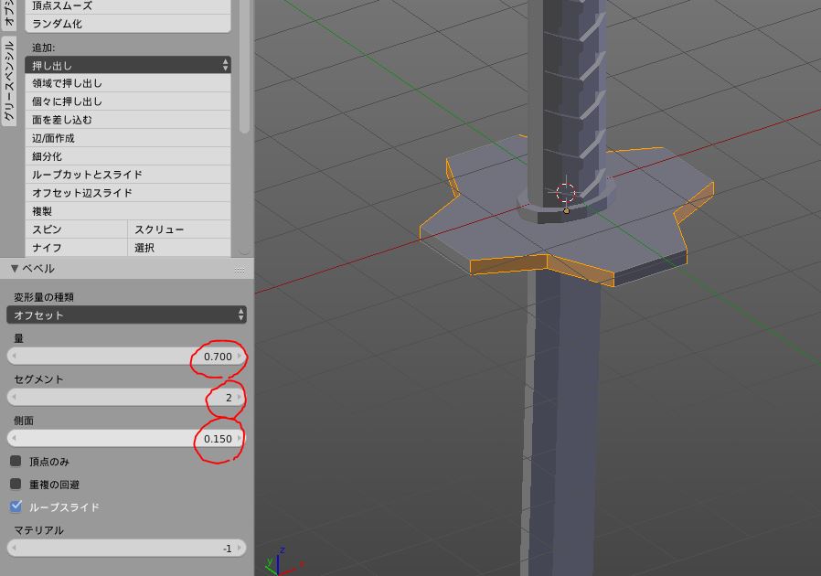Click the tool shelf vertical scrollbar
The image size is (821, 576).
click(244, 66)
